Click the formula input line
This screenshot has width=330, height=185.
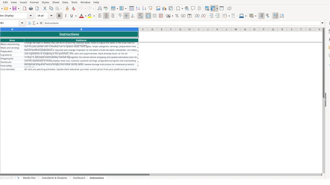coord(182,23)
